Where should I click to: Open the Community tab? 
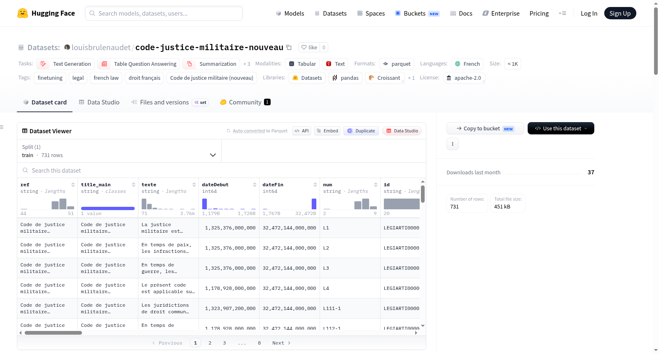pos(245,102)
